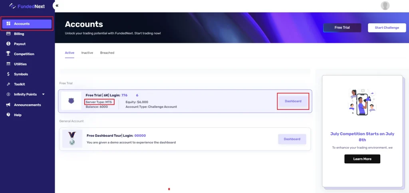Open Dashboard for Free Dashboard Tour
This screenshot has width=409, height=193.
[x=292, y=139]
